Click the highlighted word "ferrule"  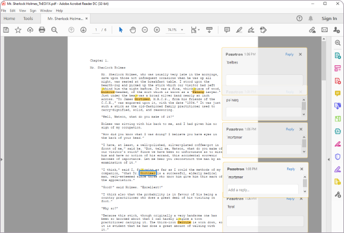click(184, 222)
